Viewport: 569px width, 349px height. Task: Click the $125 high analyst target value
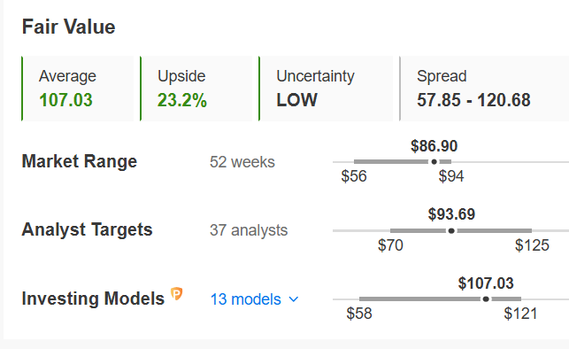pyautogui.click(x=532, y=245)
